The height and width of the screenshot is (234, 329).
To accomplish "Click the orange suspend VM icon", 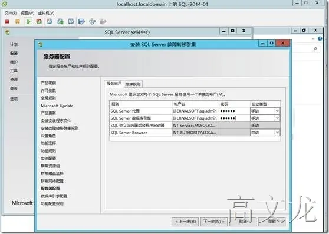I will (x=18, y=21).
